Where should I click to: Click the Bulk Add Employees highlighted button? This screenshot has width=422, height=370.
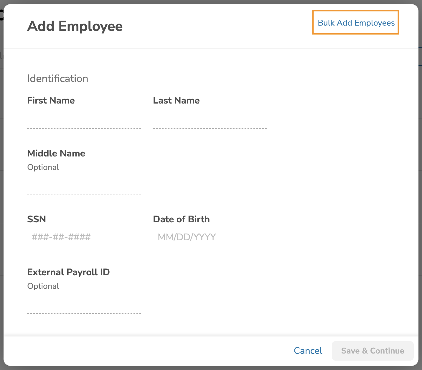355,23
